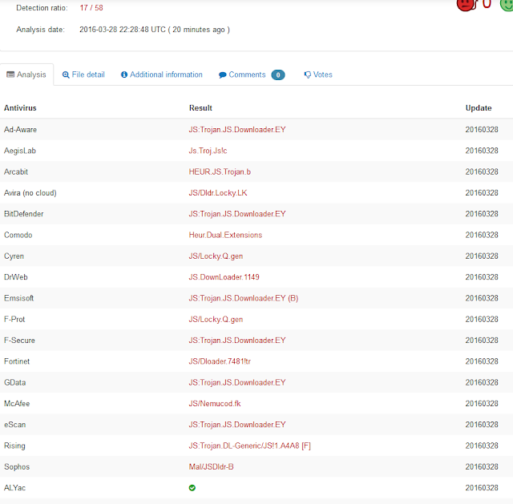Click the update date in the Sophos row
513x504 pixels.
click(x=482, y=466)
